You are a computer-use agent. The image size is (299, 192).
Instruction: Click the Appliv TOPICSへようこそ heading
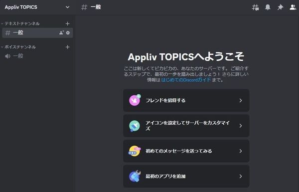(186, 57)
